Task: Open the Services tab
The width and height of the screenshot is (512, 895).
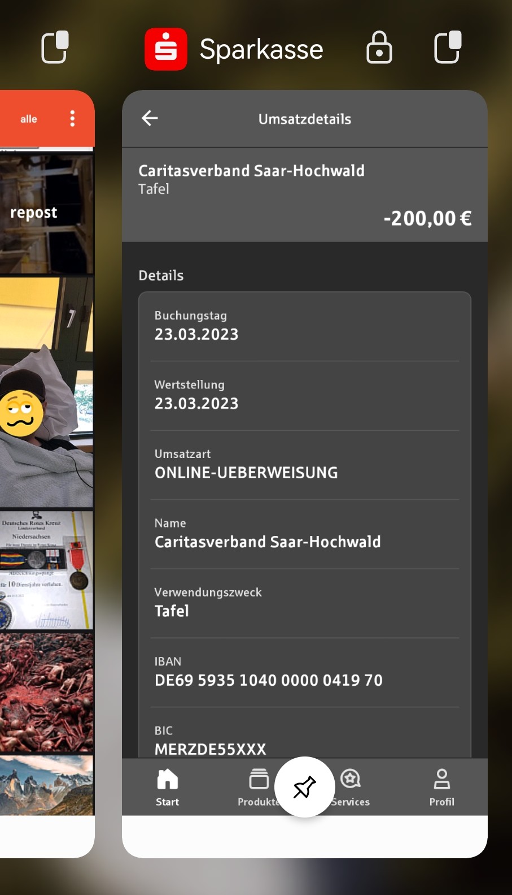Action: point(351,788)
